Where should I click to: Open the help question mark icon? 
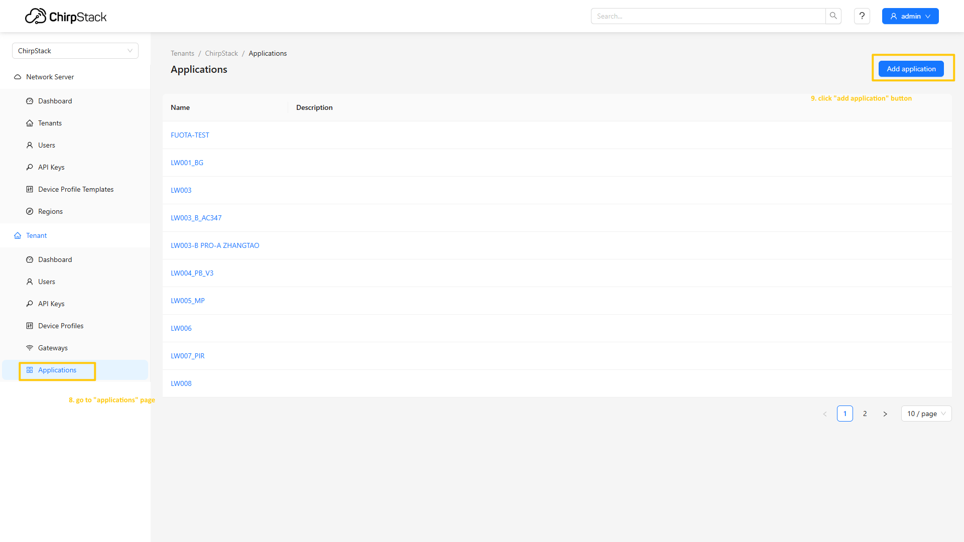point(862,16)
